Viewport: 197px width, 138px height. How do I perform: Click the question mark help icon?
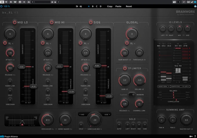(x=195, y=136)
